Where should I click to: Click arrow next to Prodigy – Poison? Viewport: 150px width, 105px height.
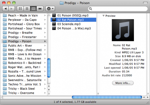[x=45, y=41]
